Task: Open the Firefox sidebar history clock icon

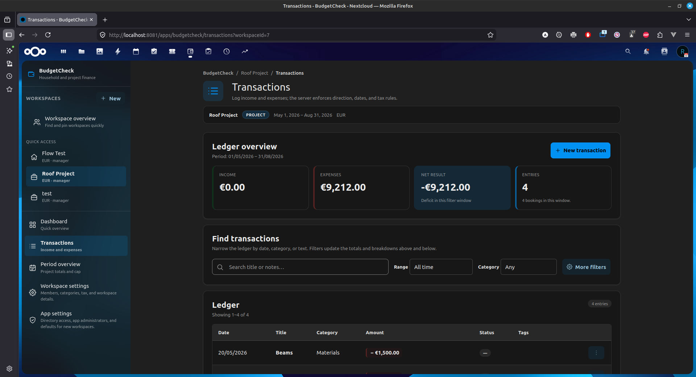Action: pyautogui.click(x=9, y=76)
